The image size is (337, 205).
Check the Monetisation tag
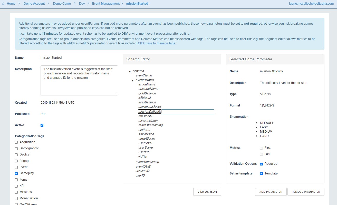pyautogui.click(x=16, y=199)
